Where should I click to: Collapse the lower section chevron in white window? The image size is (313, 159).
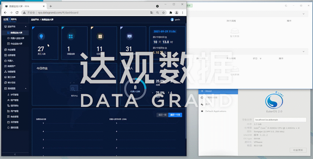pos(303,51)
